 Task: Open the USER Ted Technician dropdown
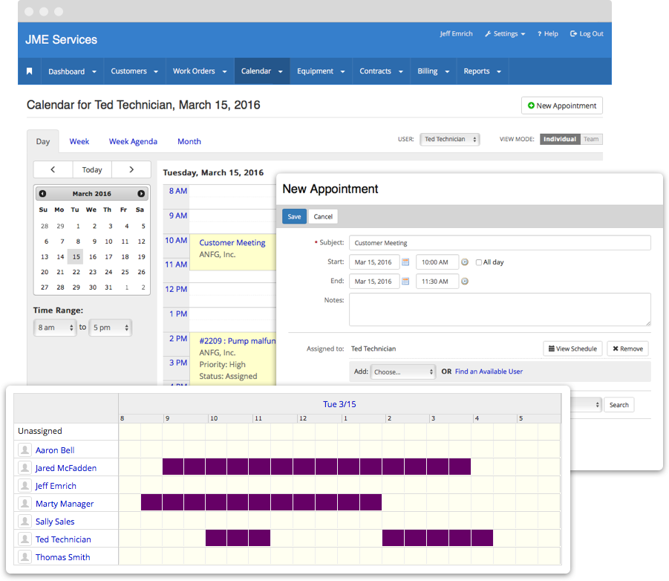450,139
